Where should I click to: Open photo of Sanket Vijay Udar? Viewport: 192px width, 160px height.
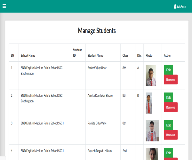point(151,76)
